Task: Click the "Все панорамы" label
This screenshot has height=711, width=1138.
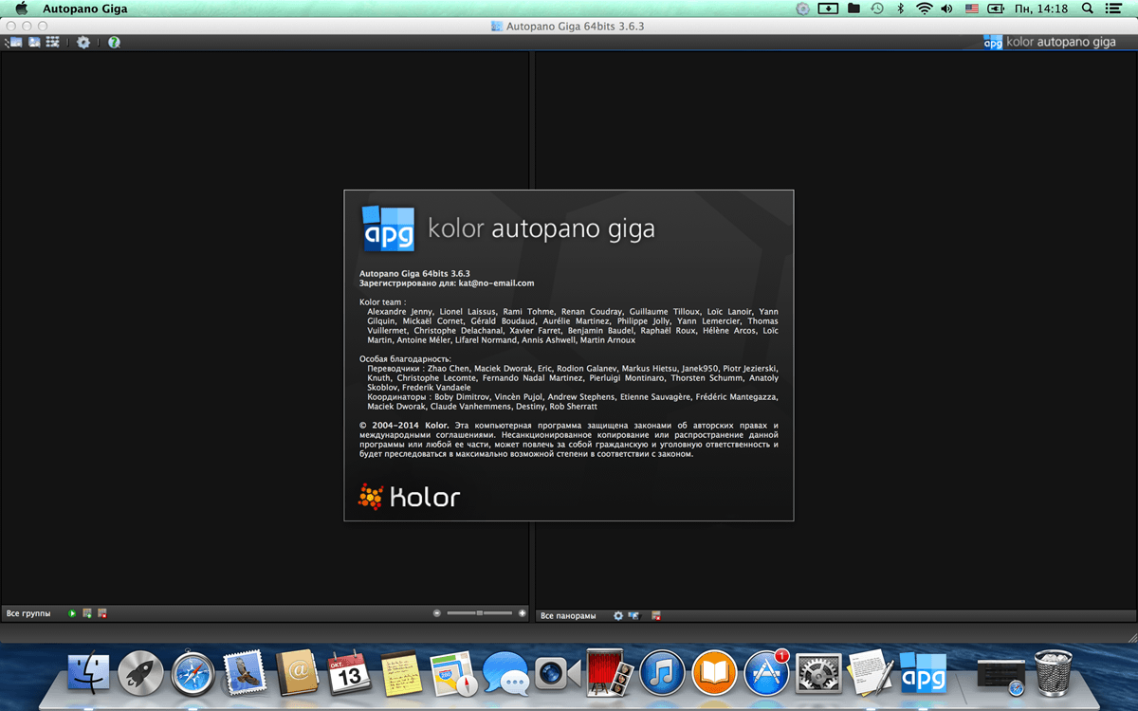Action: [x=568, y=615]
